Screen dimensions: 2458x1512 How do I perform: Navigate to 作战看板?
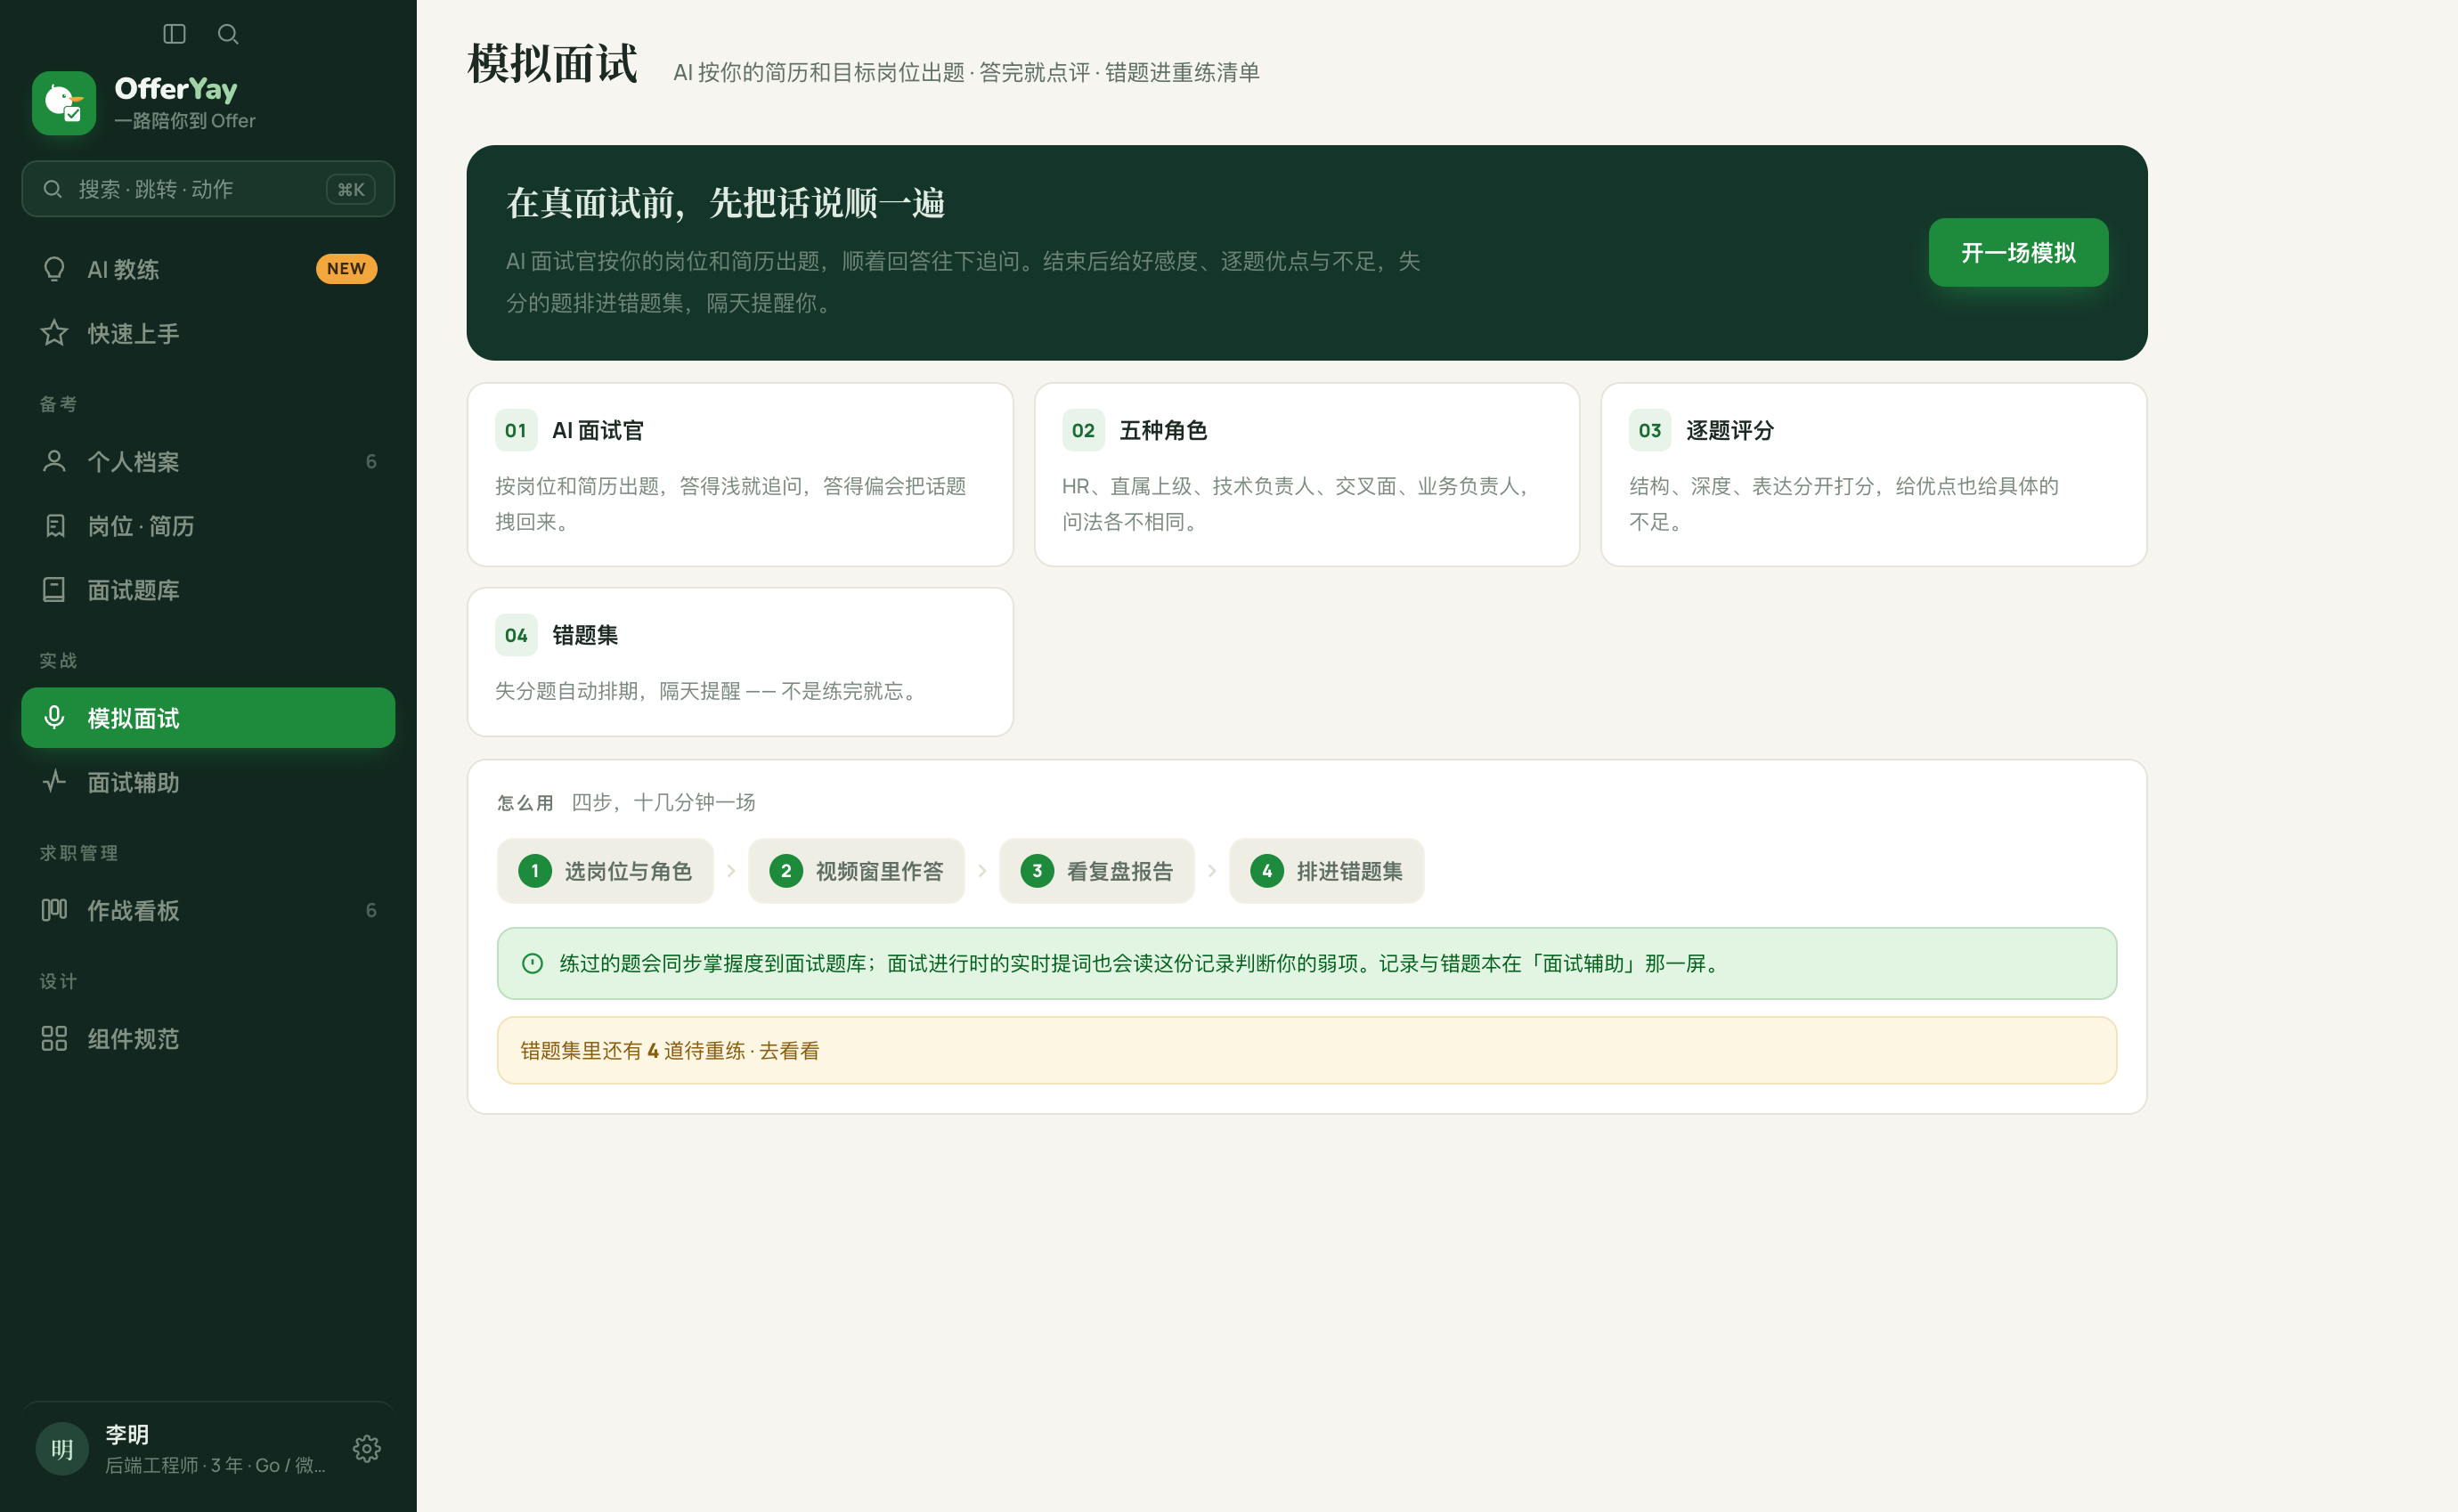208,909
